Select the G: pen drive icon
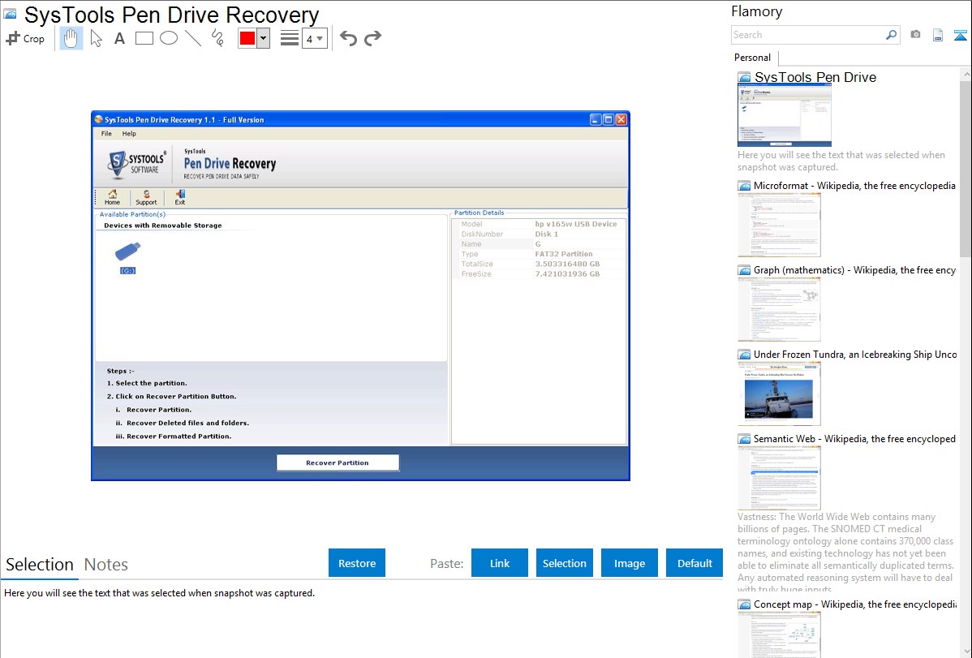Screen dimensions: 972x658 (127, 258)
